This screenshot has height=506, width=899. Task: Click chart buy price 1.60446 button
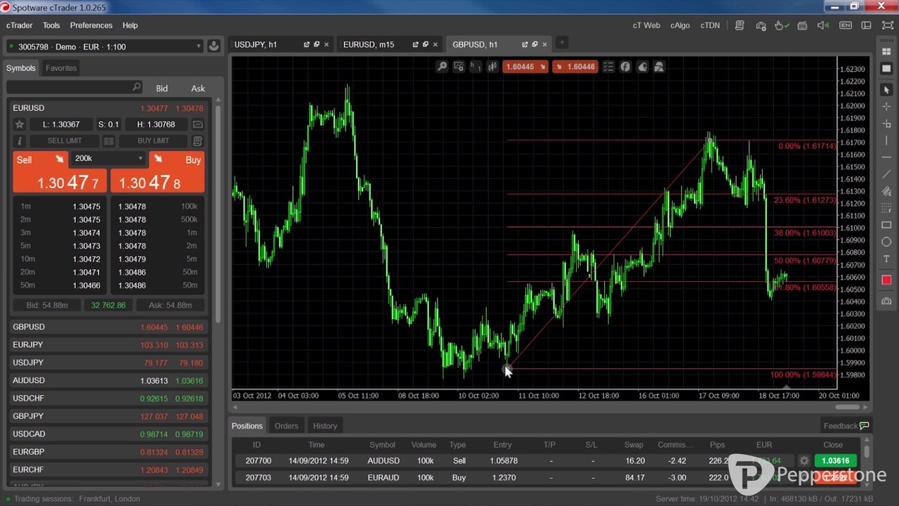[x=575, y=67]
